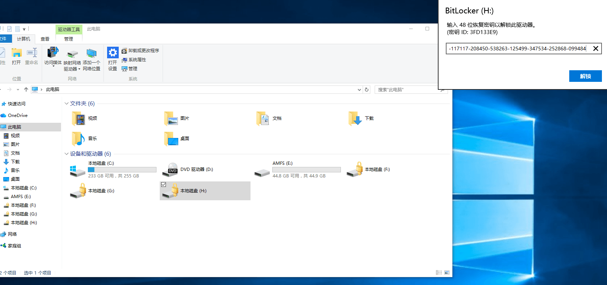Open the Music (音乐) folder icon
The width and height of the screenshot is (607, 285).
coord(78,139)
